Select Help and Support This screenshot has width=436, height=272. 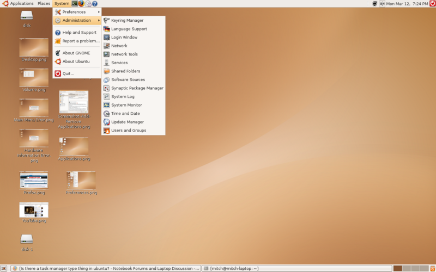(77, 33)
